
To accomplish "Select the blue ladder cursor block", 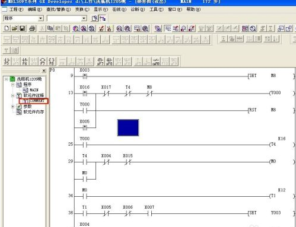I will point(128,127).
